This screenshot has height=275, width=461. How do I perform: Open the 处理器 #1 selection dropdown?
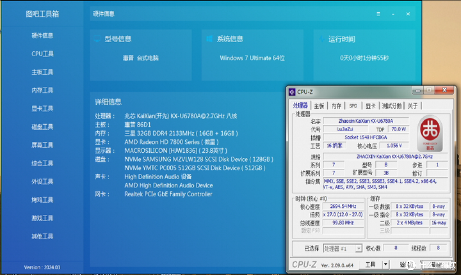342,249
